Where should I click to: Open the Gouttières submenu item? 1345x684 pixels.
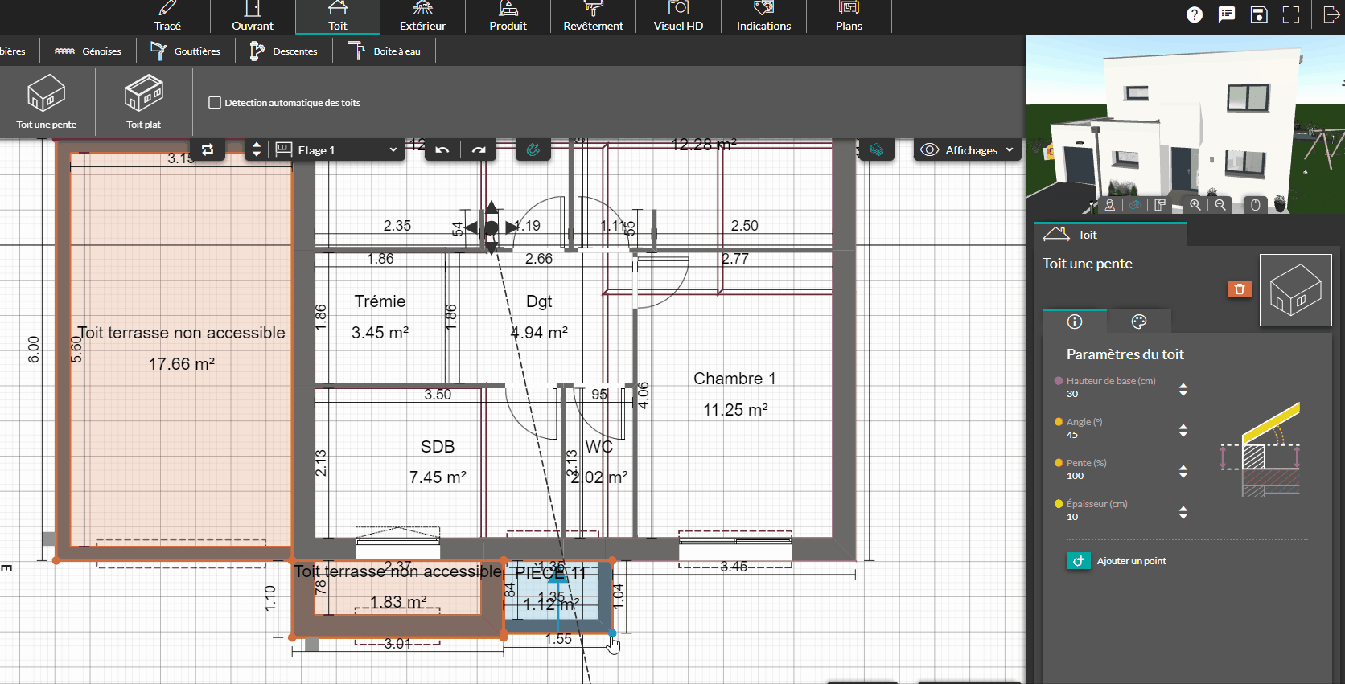click(x=186, y=51)
